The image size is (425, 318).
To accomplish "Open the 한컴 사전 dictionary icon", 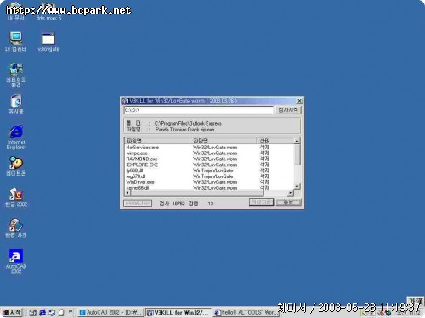I will pyautogui.click(x=16, y=228).
